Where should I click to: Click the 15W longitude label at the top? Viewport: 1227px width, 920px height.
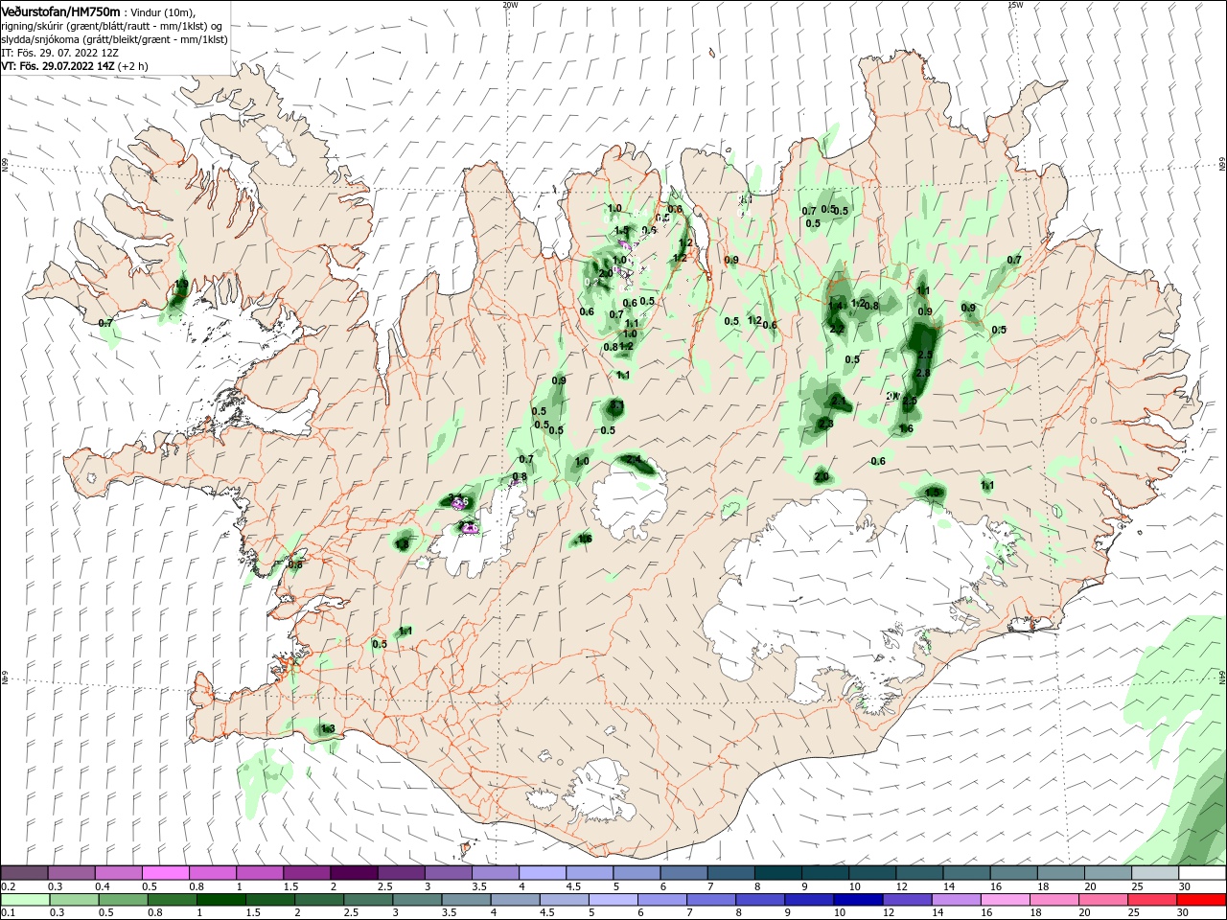[x=1015, y=5]
